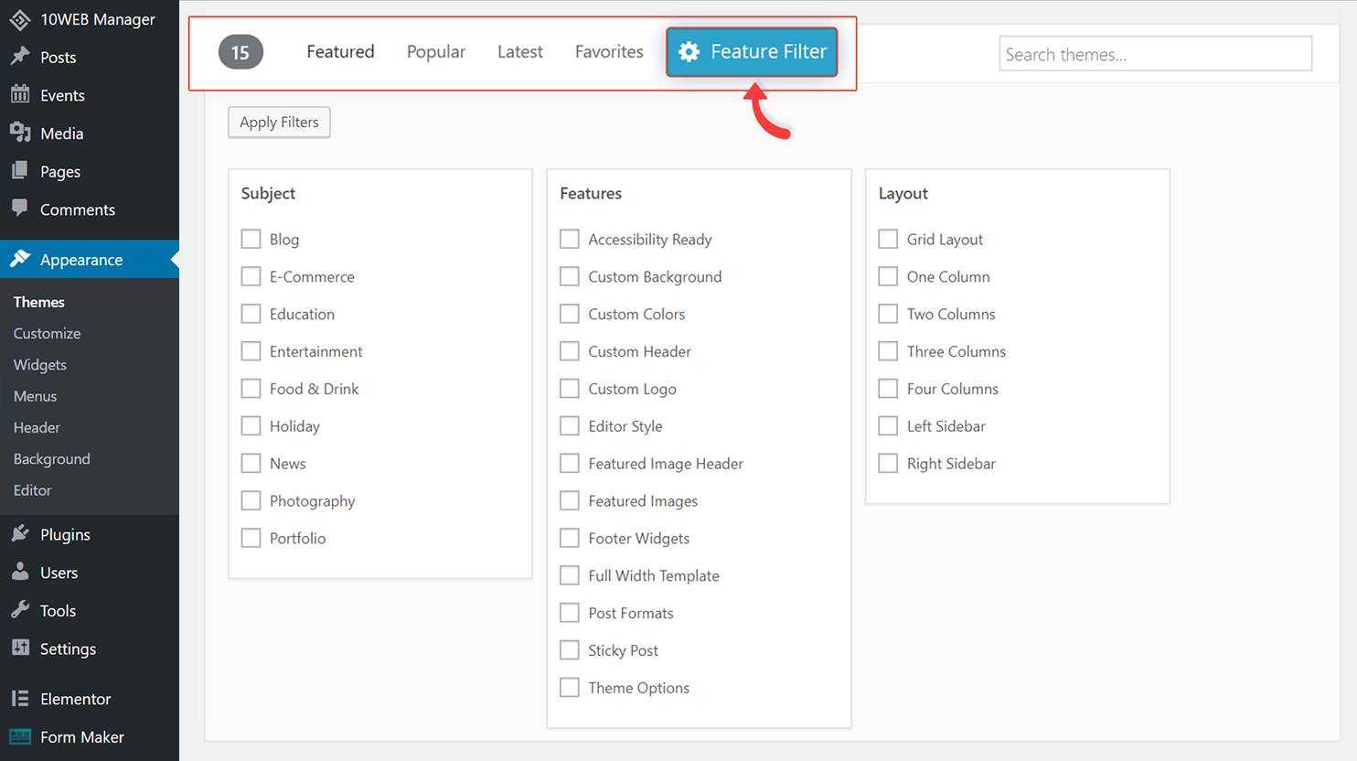Check the Custom Logo checkbox
The width and height of the screenshot is (1357, 761).
tap(570, 389)
